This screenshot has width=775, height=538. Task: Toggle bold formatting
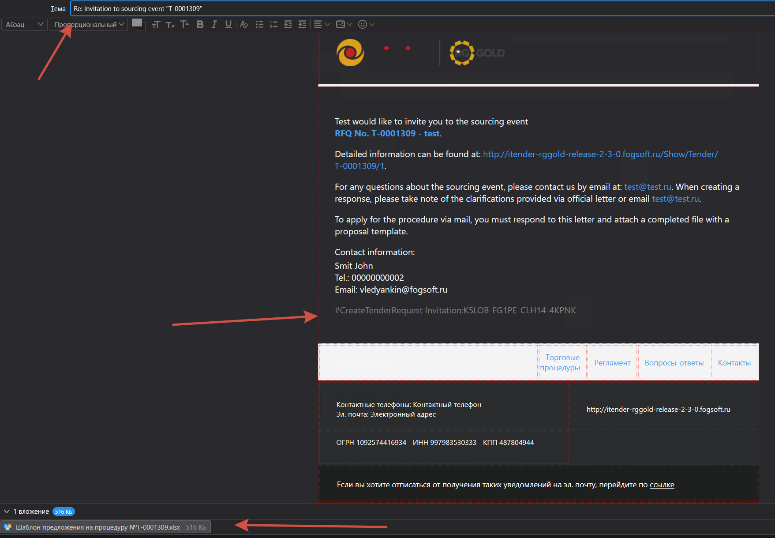[x=200, y=24]
